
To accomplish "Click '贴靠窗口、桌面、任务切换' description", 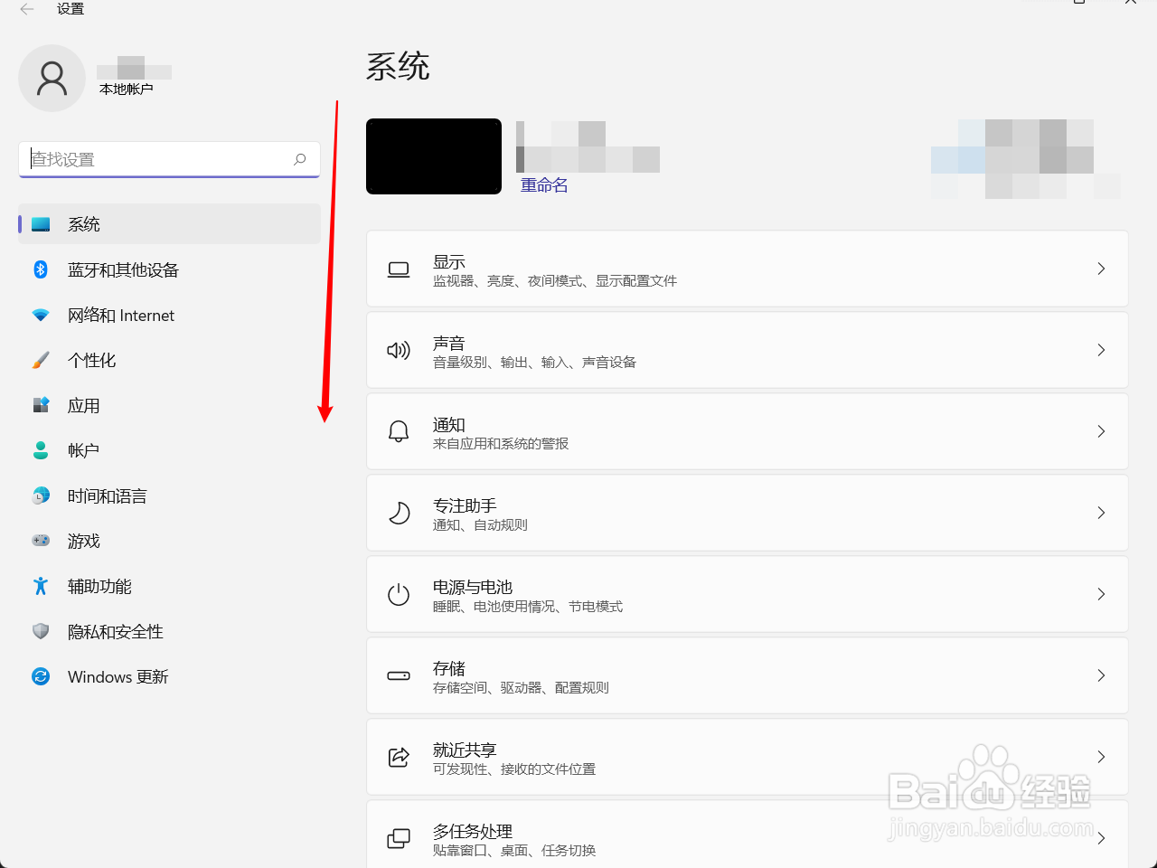I will [x=514, y=851].
